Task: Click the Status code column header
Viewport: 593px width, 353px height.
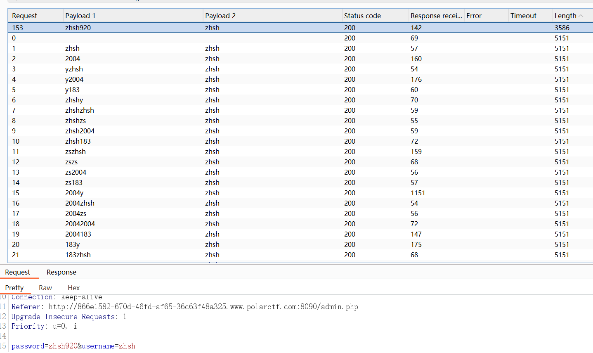Action: tap(362, 16)
